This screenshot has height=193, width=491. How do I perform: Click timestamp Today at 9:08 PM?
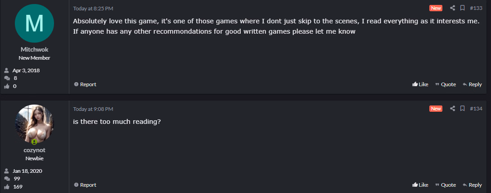pyautogui.click(x=93, y=109)
